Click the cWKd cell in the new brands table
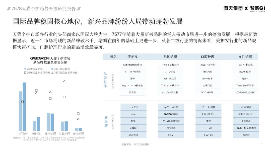The width and height of the screenshot is (271, 152). click(x=133, y=128)
